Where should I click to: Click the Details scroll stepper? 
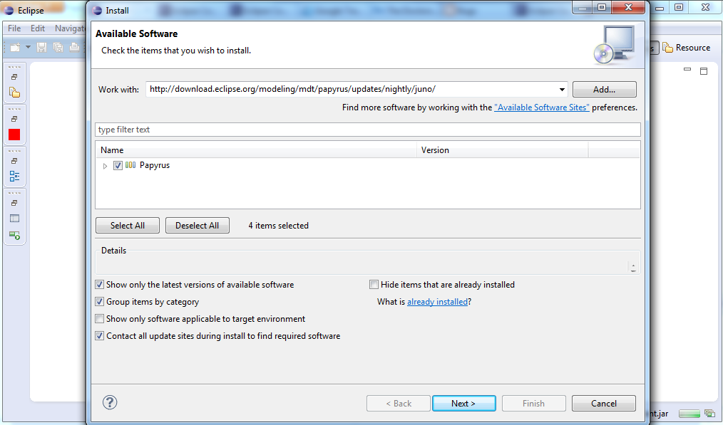click(x=633, y=268)
